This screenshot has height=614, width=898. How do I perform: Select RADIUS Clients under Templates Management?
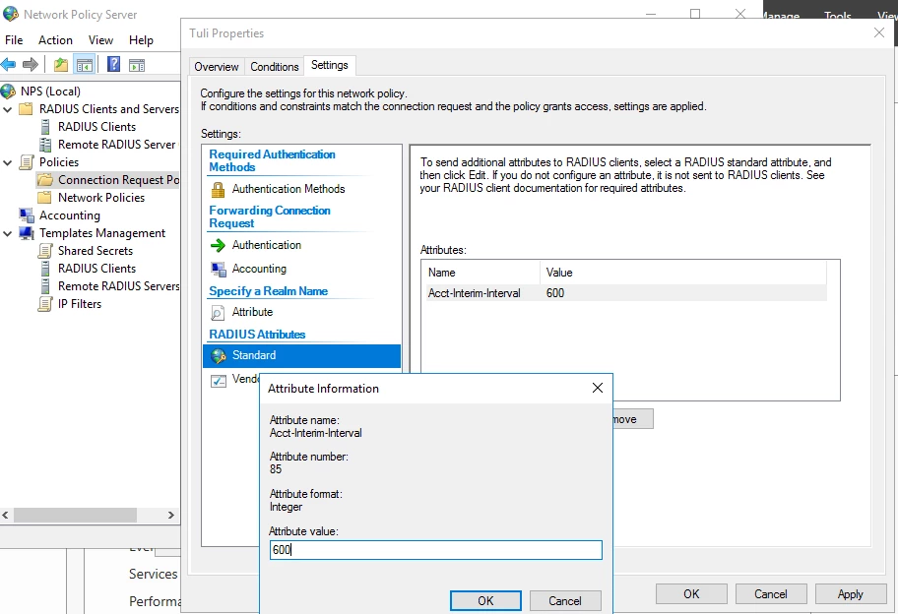96,269
